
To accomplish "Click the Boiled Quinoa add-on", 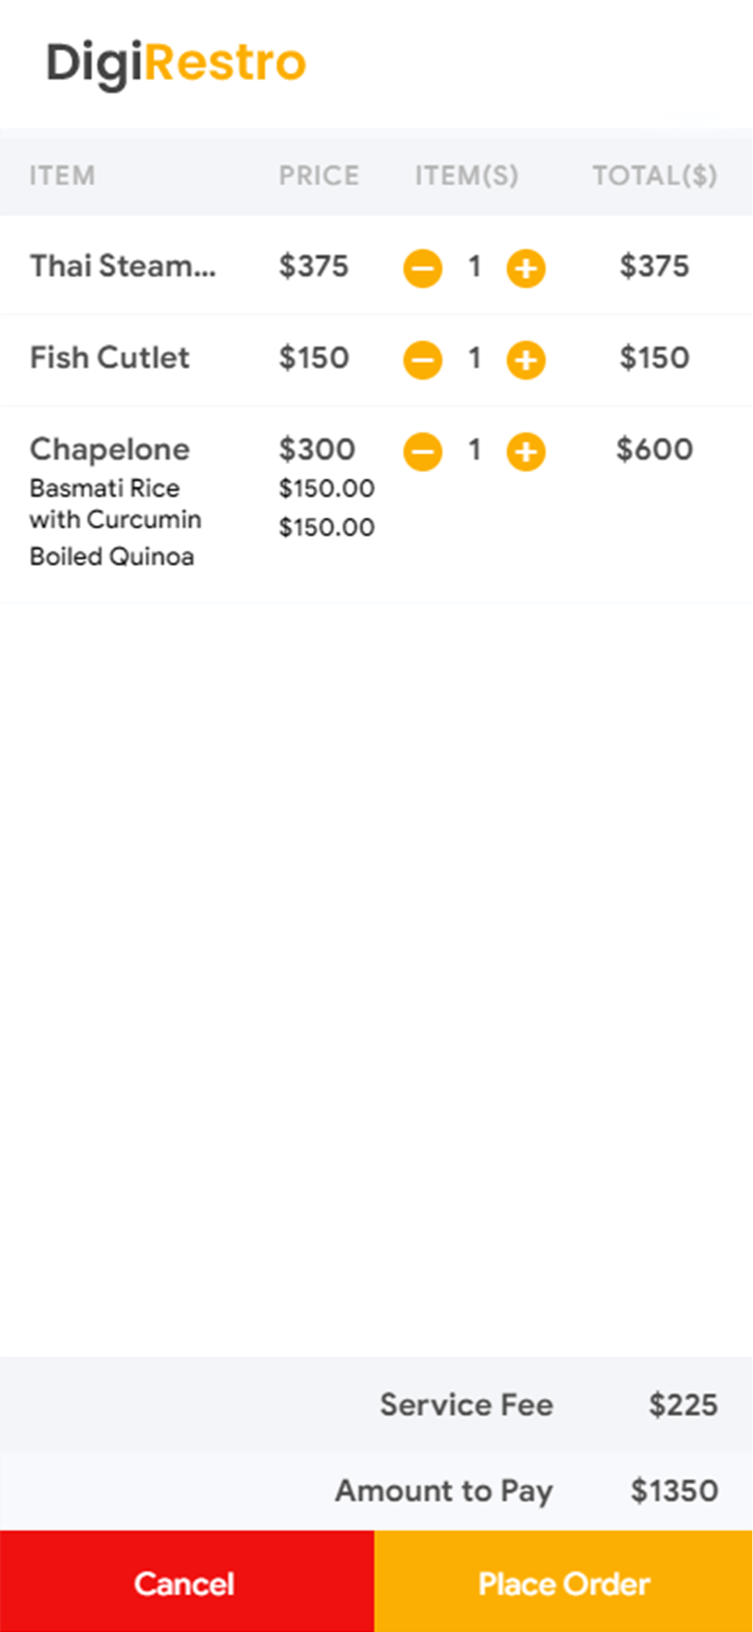I will 112,557.
